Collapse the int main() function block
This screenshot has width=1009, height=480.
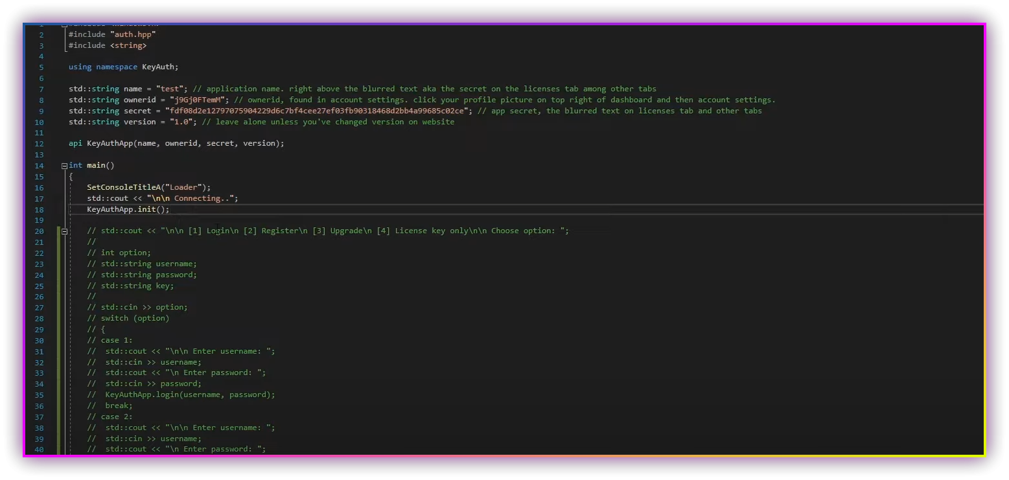click(x=64, y=166)
